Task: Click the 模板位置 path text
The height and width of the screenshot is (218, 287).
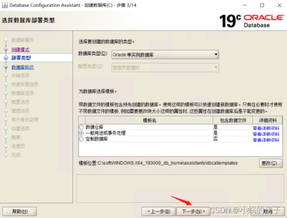Action: coord(158,163)
